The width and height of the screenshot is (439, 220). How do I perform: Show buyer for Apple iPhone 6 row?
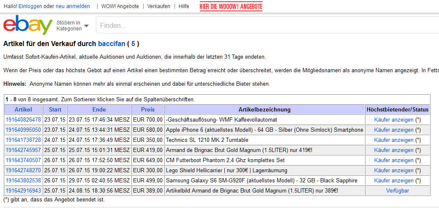coord(394,130)
